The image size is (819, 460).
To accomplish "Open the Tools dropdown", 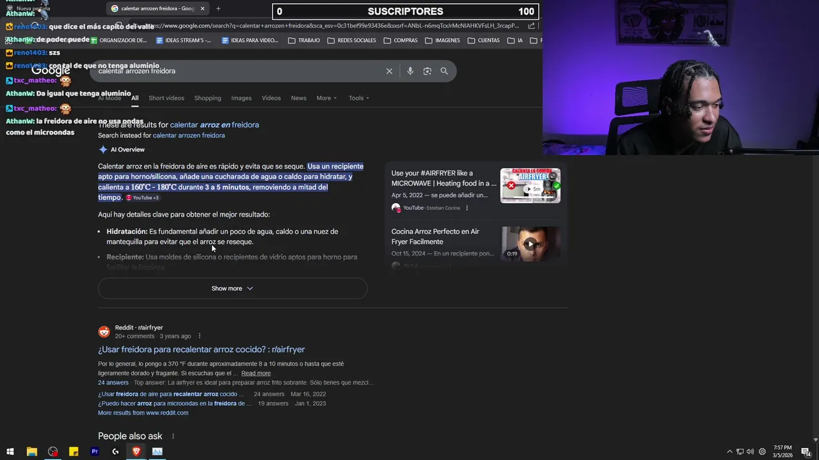I will [x=359, y=98].
